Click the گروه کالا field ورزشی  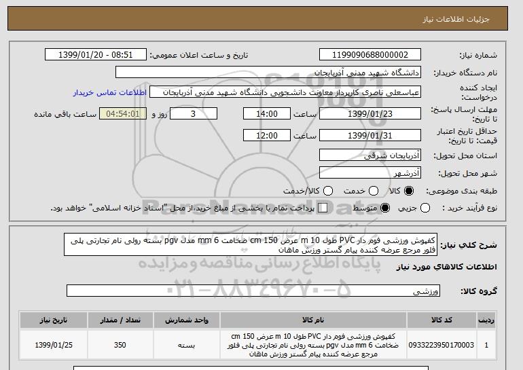[x=253, y=291]
